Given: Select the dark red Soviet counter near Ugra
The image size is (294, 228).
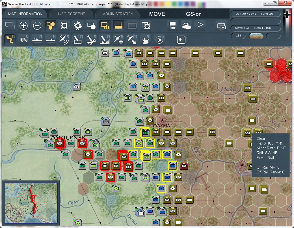Looking at the screenshot, I should coord(184,165).
